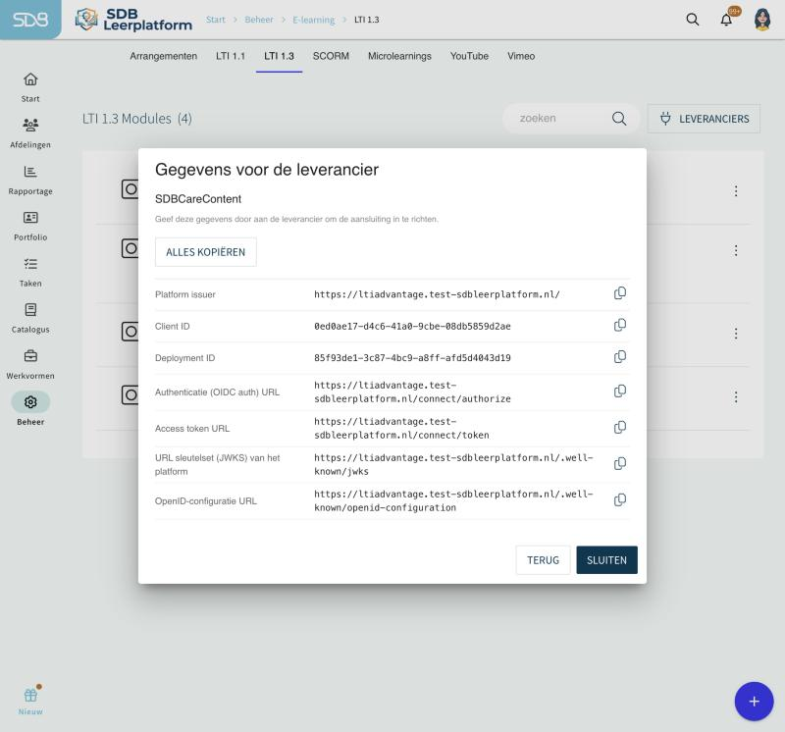Click the SDBCareContent supplier name
Screen dimensions: 785x732
click(198, 199)
